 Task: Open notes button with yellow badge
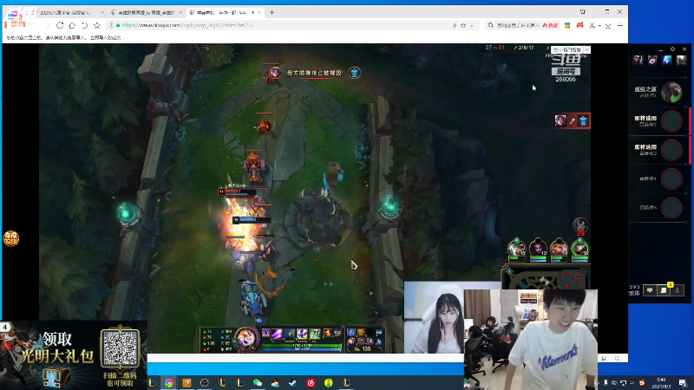(x=664, y=290)
